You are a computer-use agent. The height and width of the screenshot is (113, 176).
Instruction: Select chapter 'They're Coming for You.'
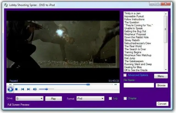point(139,25)
